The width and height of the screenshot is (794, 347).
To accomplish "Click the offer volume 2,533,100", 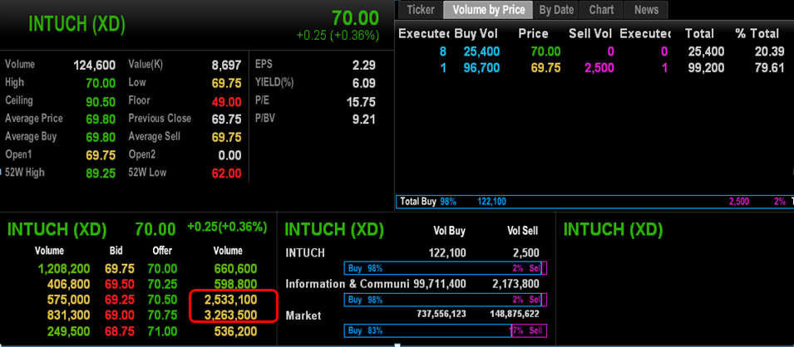I will (231, 300).
